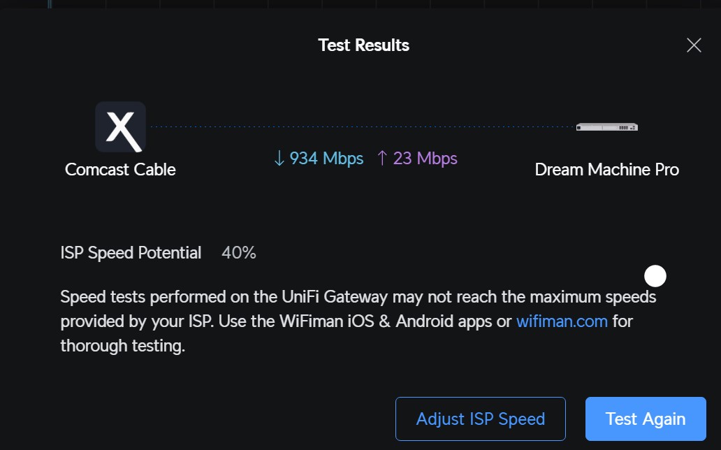Screen dimensions: 721x450
Task: Click the 934 Mbps download reading
Action: (x=326, y=158)
